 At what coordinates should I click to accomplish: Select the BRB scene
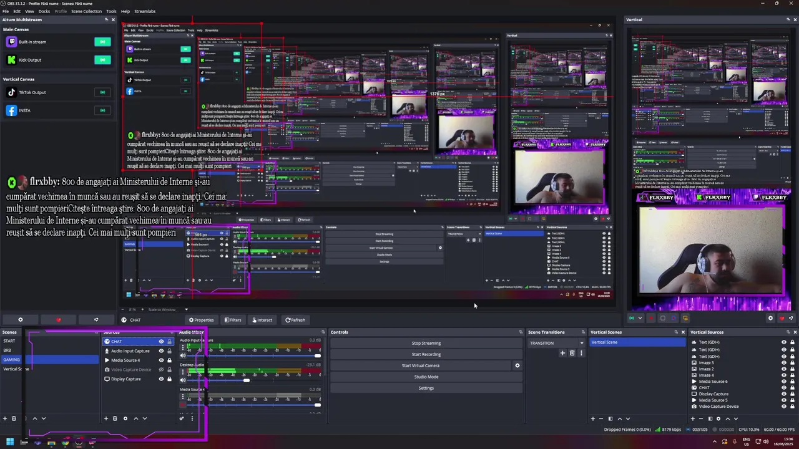tap(7, 350)
